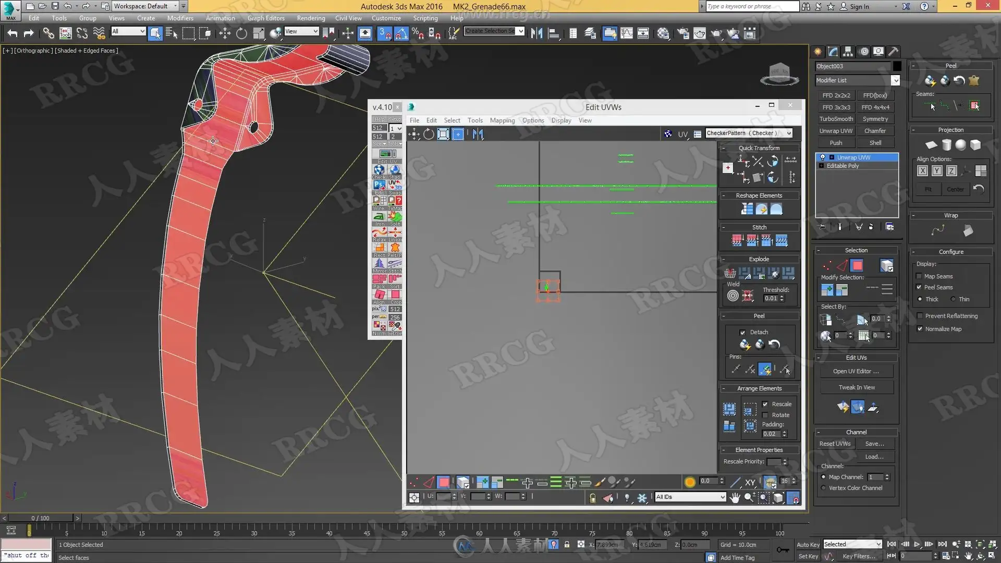Enable the Map Seams display checkbox
The height and width of the screenshot is (563, 1001).
tap(919, 276)
